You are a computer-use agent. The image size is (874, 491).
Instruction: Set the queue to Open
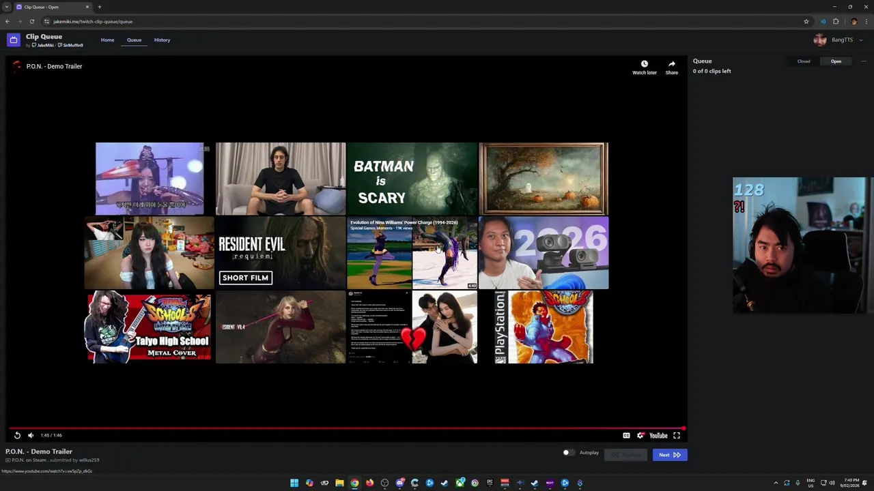836,61
